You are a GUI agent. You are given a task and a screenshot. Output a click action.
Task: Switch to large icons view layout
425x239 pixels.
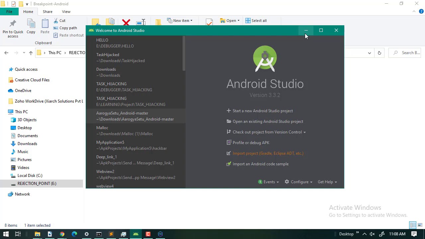(x=420, y=225)
